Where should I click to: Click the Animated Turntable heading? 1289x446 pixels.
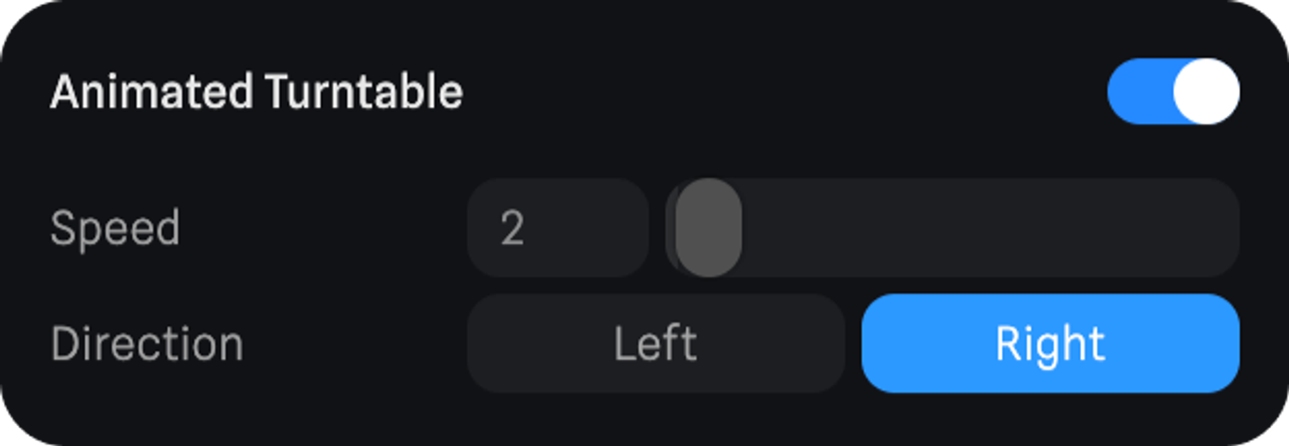pyautogui.click(x=257, y=92)
